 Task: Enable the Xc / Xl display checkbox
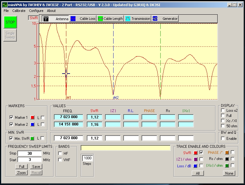(223, 121)
